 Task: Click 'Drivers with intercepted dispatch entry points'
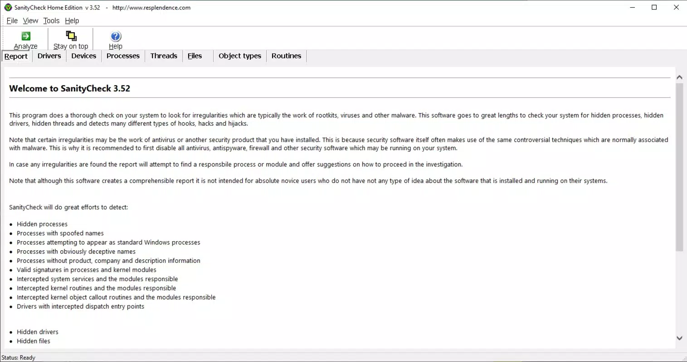(81, 306)
